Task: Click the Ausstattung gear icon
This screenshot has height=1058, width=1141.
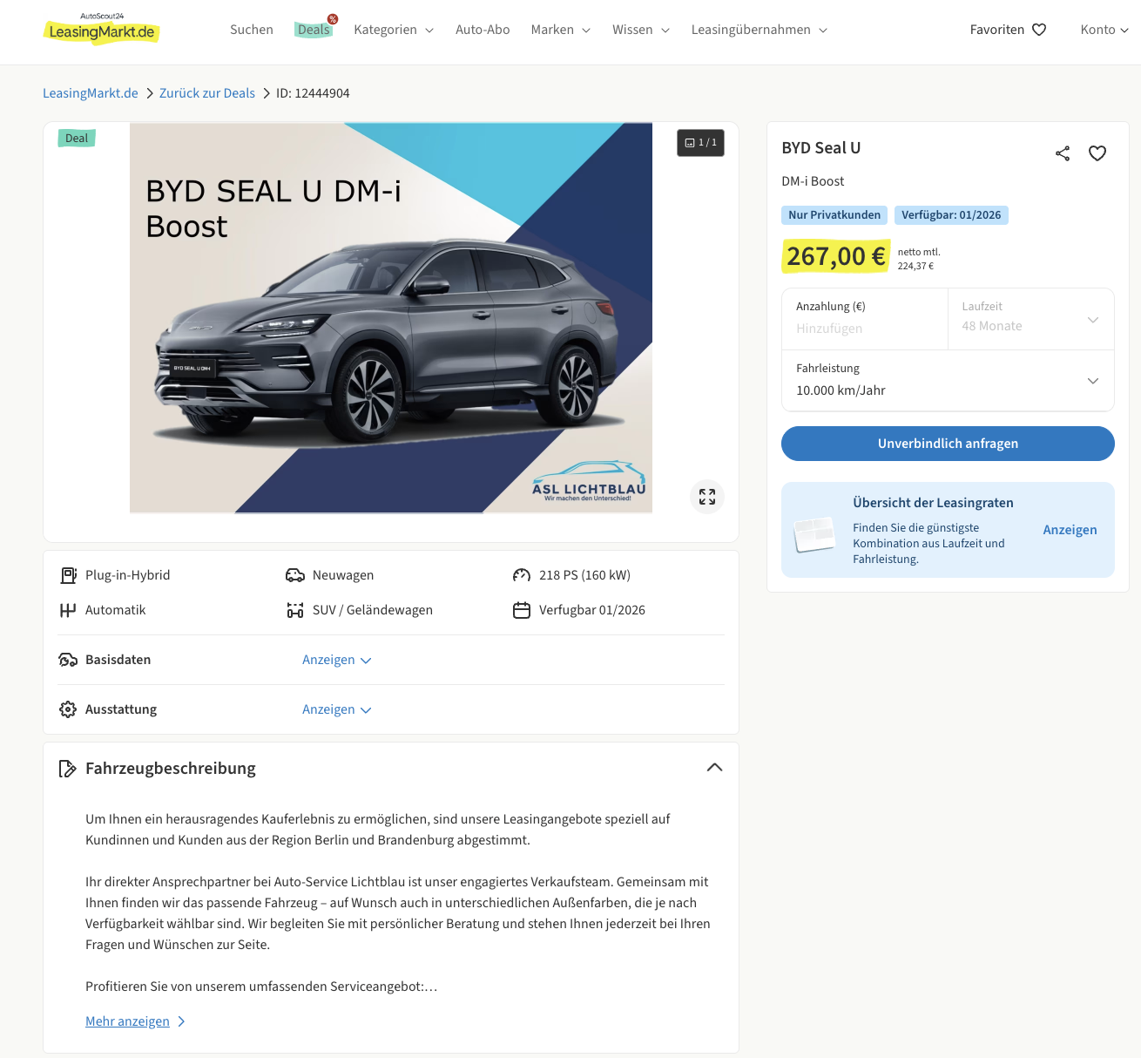Action: click(x=68, y=709)
